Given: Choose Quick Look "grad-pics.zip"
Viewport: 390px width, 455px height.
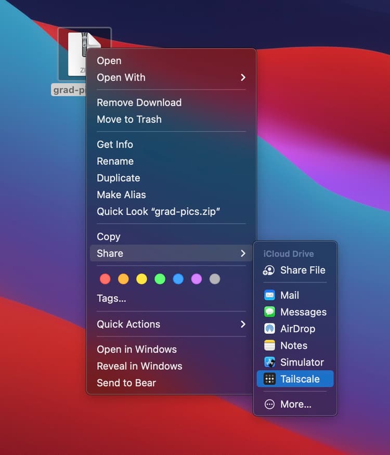Looking at the screenshot, I should (x=159, y=212).
